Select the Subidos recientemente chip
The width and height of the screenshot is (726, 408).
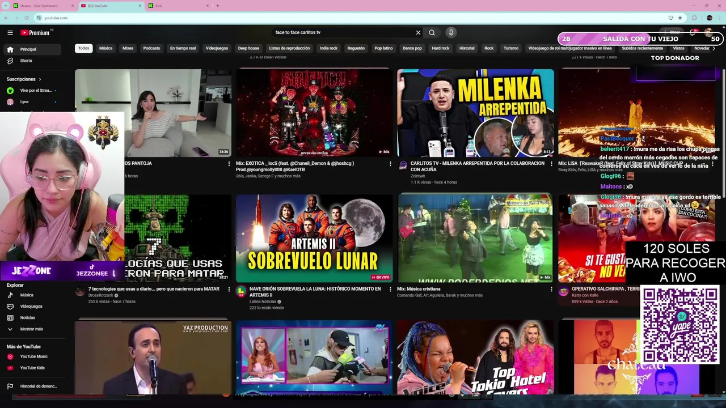pyautogui.click(x=642, y=48)
